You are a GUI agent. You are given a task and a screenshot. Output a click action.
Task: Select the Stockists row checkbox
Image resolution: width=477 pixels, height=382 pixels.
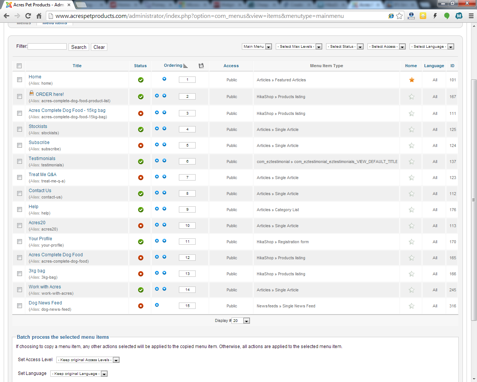tap(19, 129)
